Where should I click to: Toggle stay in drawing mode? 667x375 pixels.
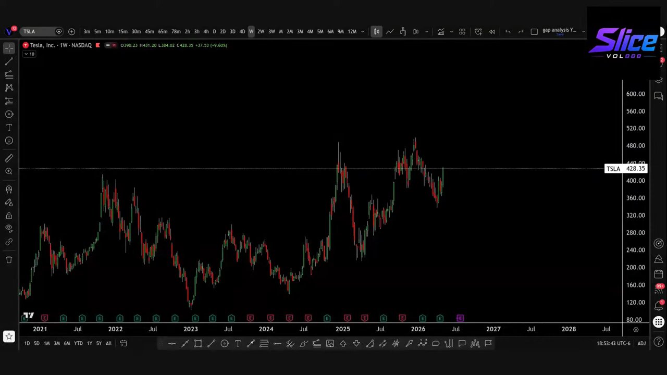[9, 203]
